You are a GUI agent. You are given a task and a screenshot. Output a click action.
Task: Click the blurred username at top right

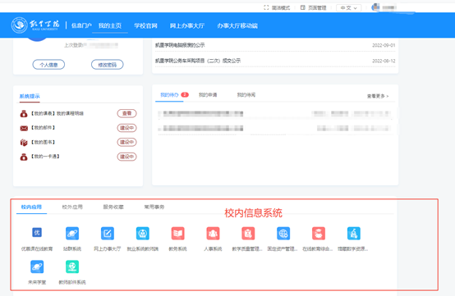pos(389,7)
